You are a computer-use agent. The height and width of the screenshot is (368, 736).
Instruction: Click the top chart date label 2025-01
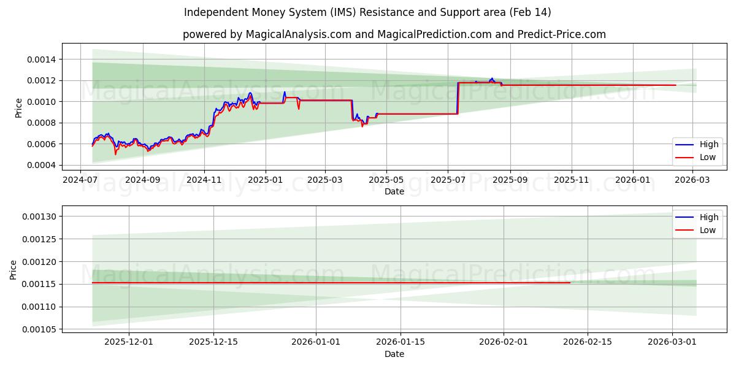click(266, 180)
